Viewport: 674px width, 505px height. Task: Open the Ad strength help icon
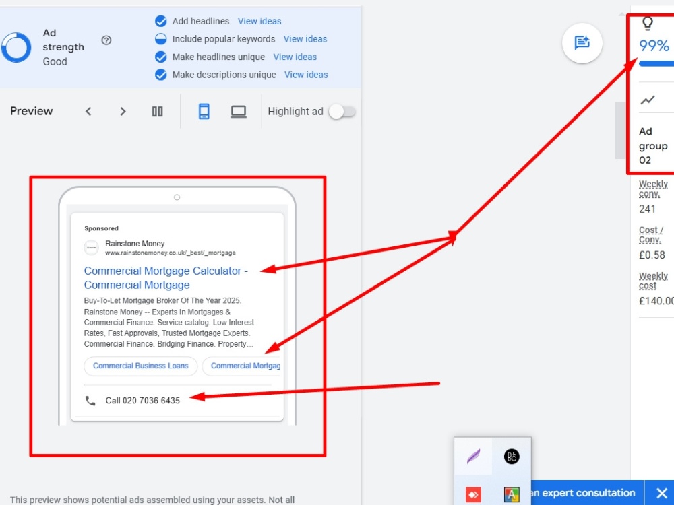pos(106,40)
